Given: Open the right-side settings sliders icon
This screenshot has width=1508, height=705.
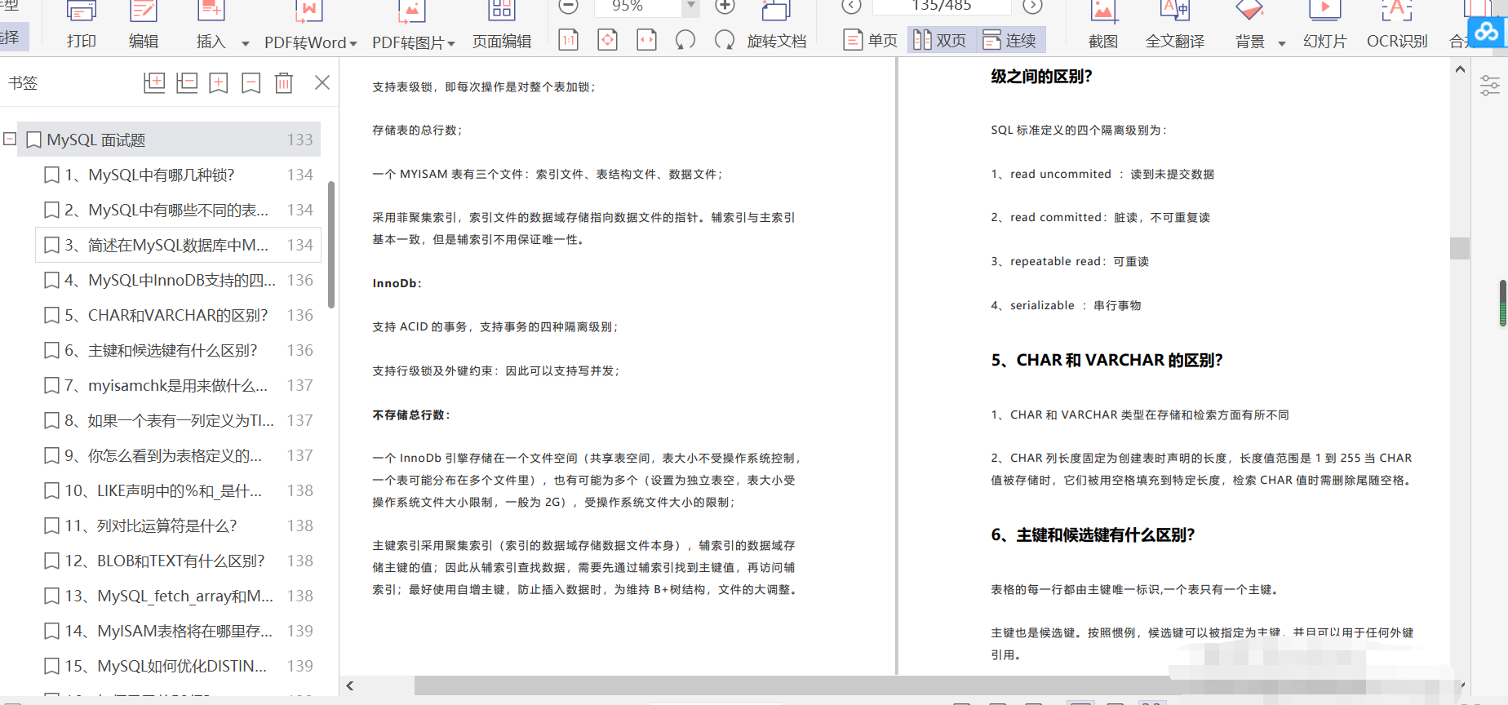Looking at the screenshot, I should 1490,86.
